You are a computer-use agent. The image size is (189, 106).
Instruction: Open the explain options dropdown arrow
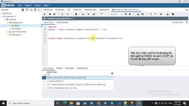(146, 14)
